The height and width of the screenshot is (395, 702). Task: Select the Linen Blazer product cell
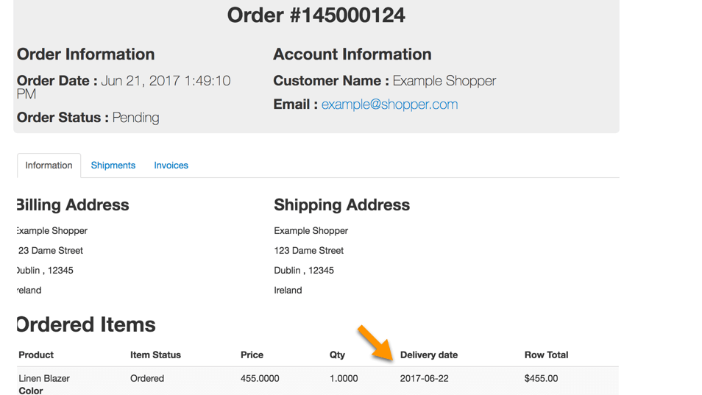[44, 378]
